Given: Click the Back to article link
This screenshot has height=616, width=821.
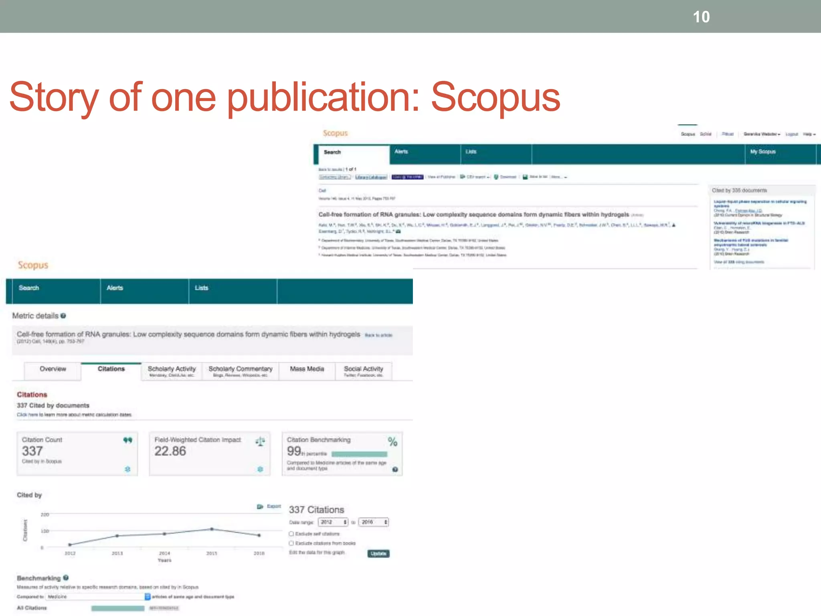Looking at the screenshot, I should (378, 335).
